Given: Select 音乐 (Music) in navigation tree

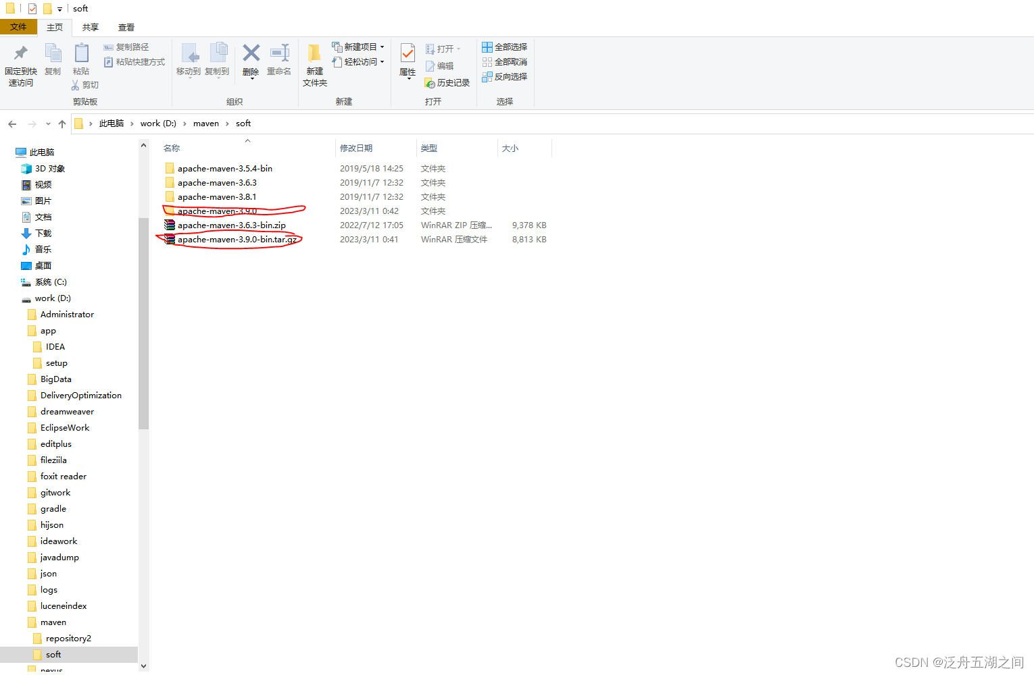Looking at the screenshot, I should (x=43, y=250).
